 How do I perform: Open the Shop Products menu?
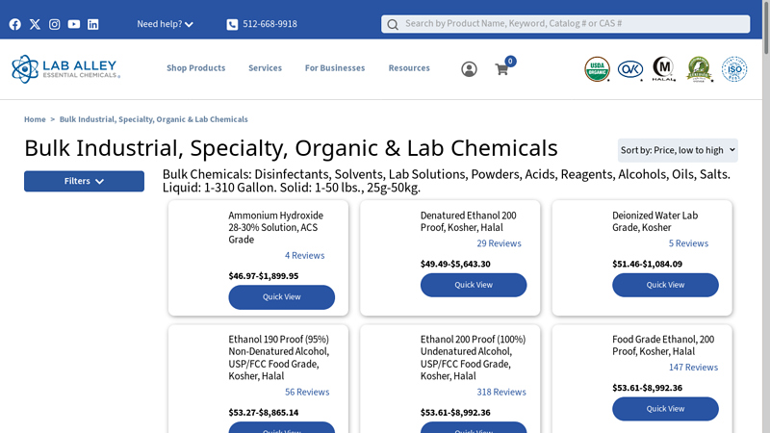(x=196, y=68)
